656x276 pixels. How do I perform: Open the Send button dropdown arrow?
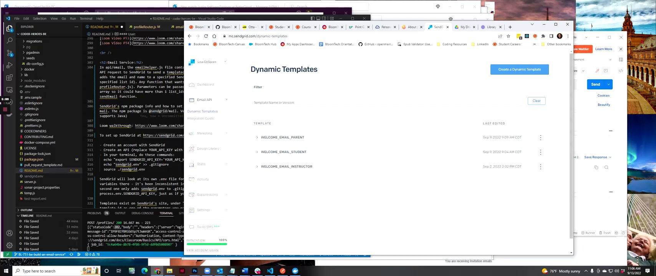click(608, 84)
